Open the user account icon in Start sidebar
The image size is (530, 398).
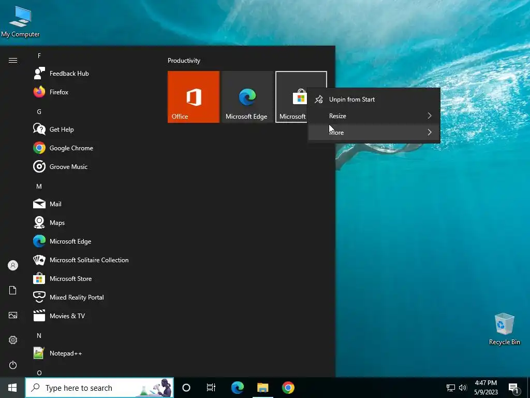pos(13,265)
